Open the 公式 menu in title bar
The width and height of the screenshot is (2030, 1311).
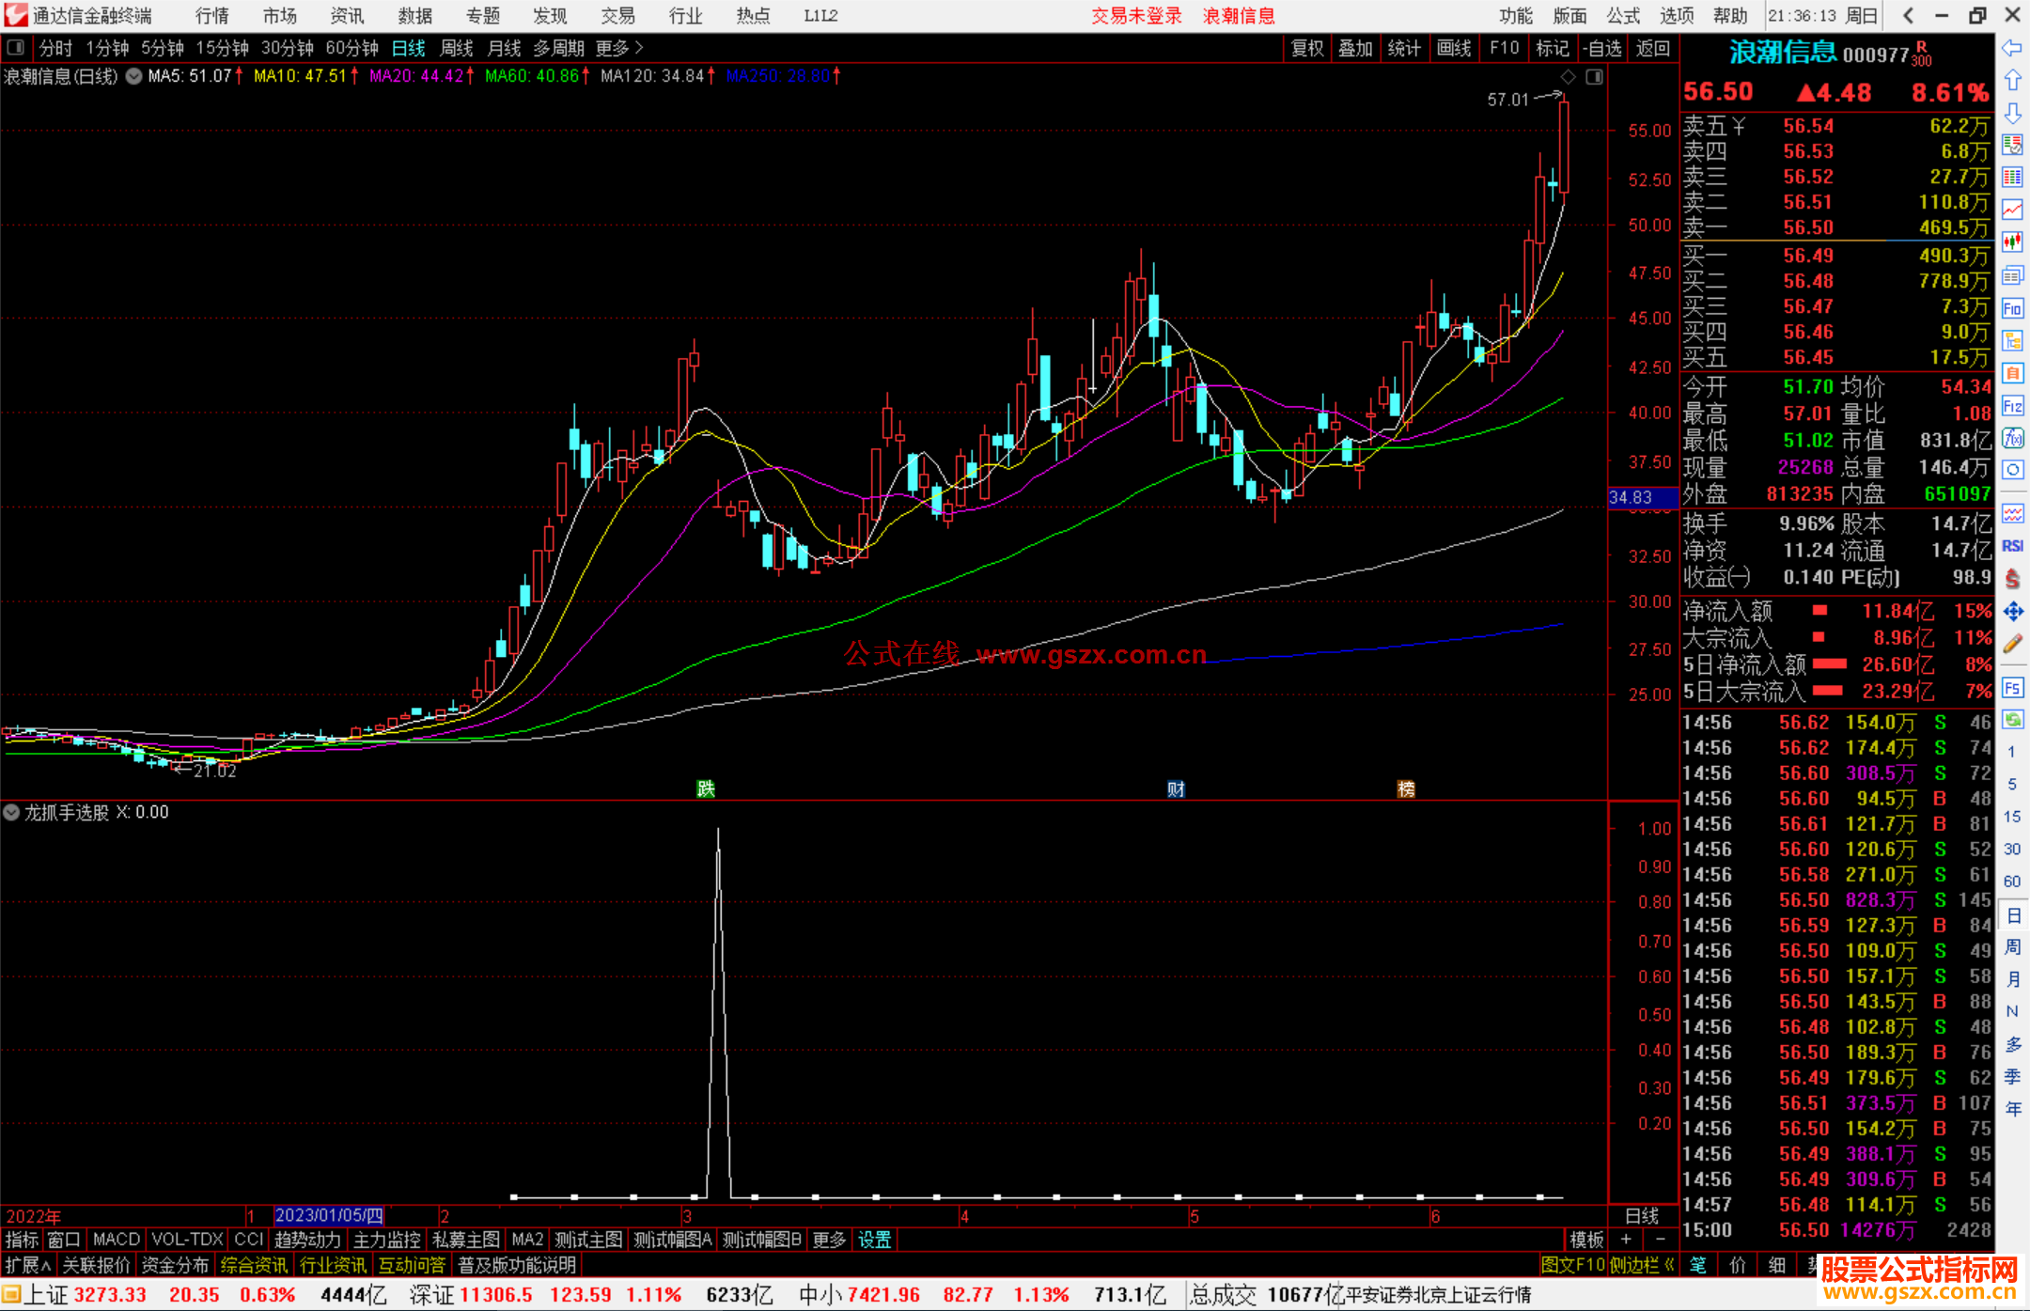coord(1623,16)
